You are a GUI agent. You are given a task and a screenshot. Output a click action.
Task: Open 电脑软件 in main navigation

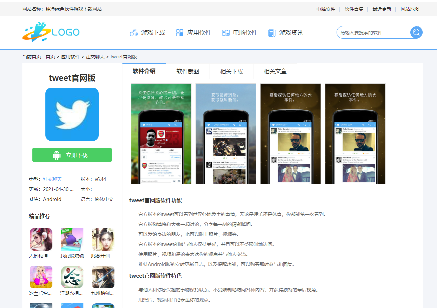coord(245,33)
